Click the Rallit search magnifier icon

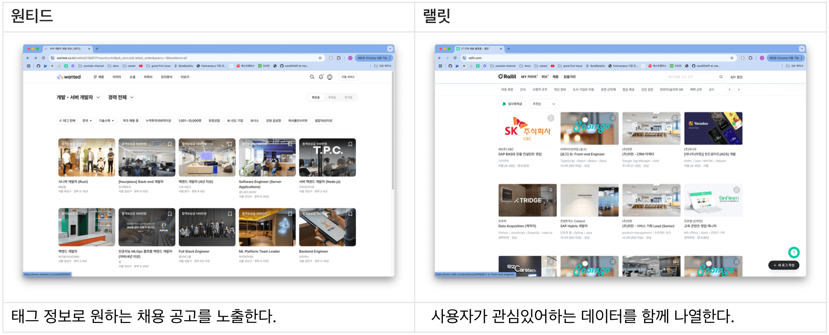click(721, 77)
